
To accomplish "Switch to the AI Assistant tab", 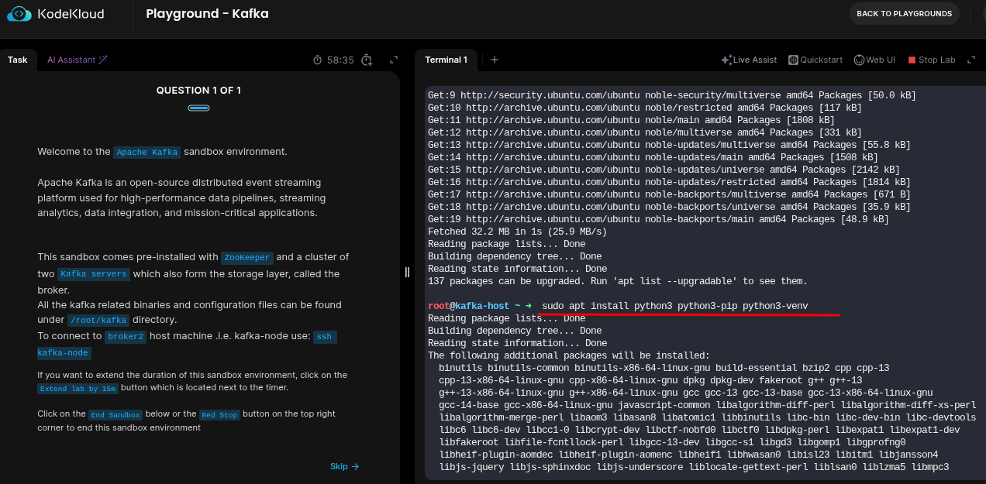I will coord(77,60).
